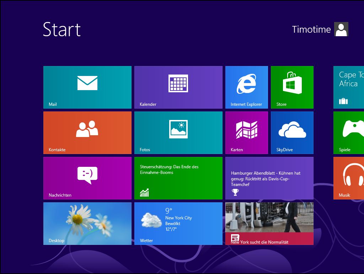The width and height of the screenshot is (364, 274).
Task: Click the suitcase icon on travel tile
Action: pyautogui.click(x=343, y=101)
